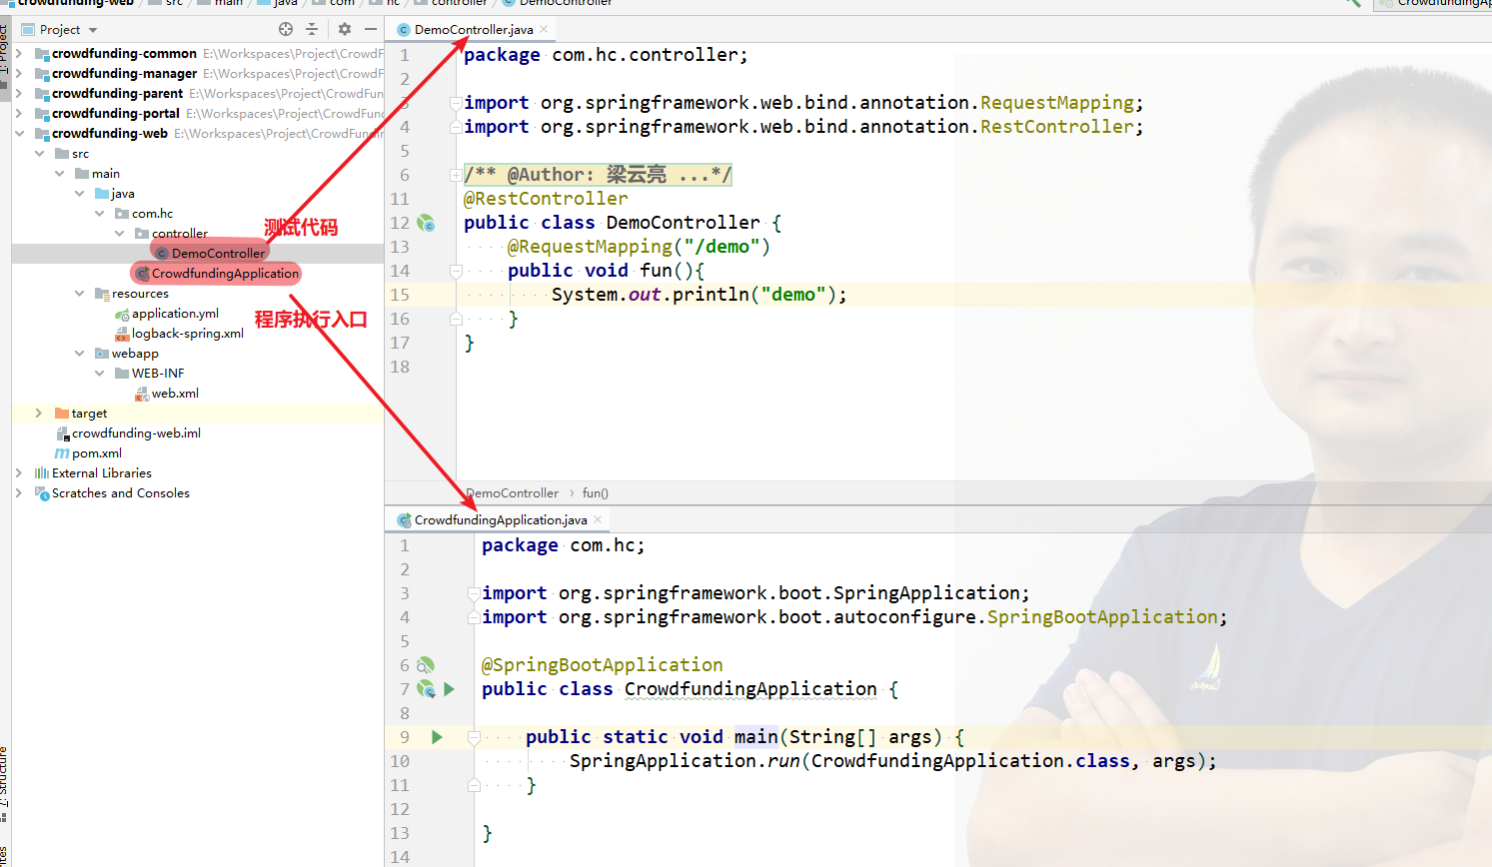Toggle import fold marker in CrowdfundingApplication editor
This screenshot has height=867, width=1492.
point(474,593)
